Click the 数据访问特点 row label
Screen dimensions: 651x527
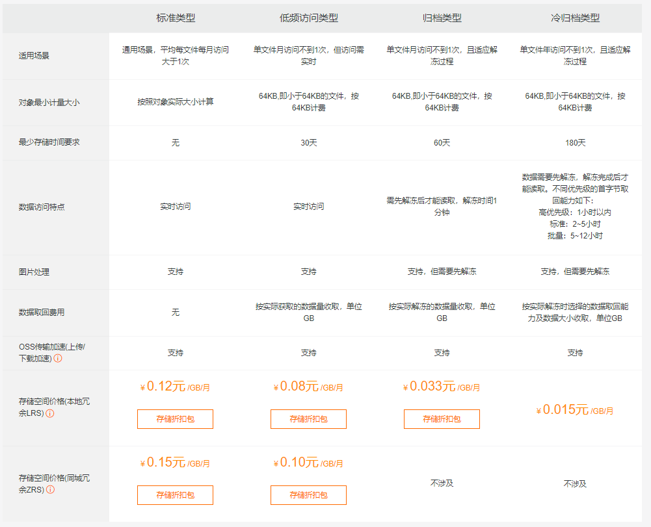(42, 207)
